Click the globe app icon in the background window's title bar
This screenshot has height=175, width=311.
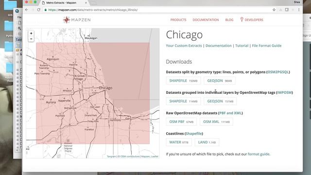[x=17, y=11]
